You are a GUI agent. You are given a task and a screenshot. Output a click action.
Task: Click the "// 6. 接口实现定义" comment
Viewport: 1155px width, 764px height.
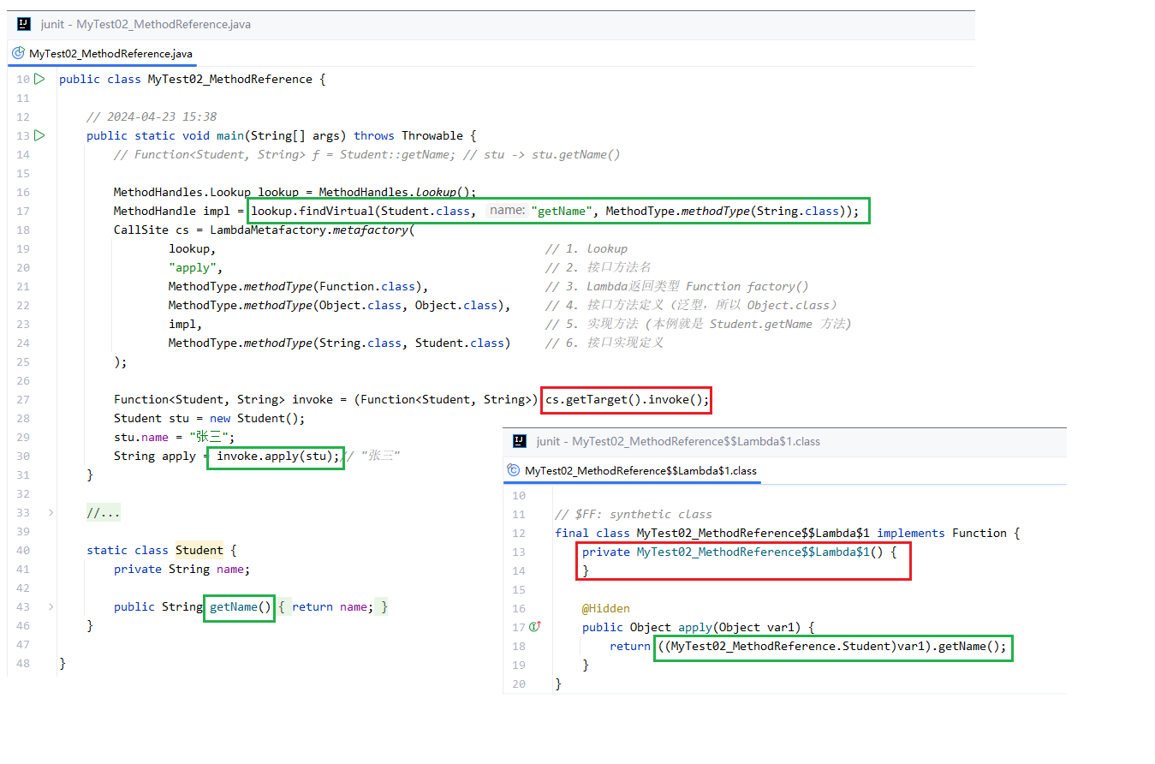(x=604, y=343)
